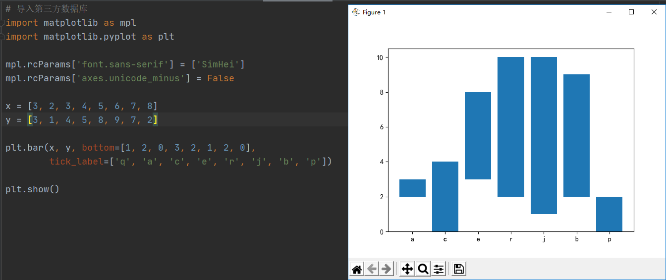
Task: Click the bar above label 'r'
Action: [x=511, y=127]
